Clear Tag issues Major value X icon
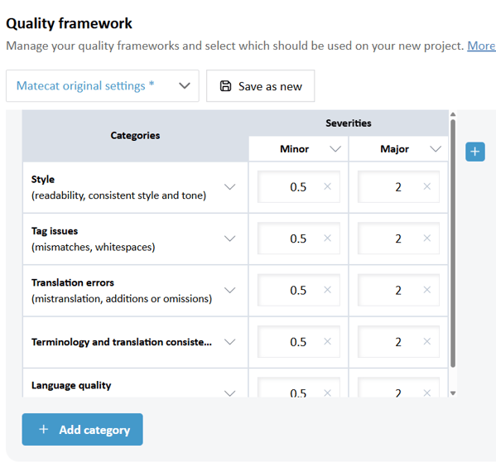The image size is (496, 463). click(x=427, y=239)
